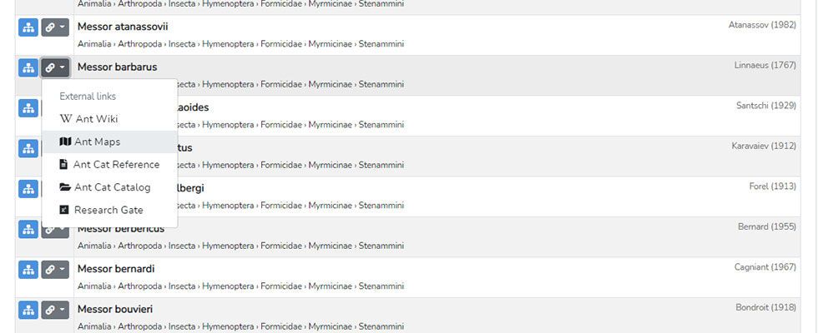Click the Messor bouvieri species name
Image resolution: width=818 pixels, height=333 pixels.
pyautogui.click(x=115, y=310)
